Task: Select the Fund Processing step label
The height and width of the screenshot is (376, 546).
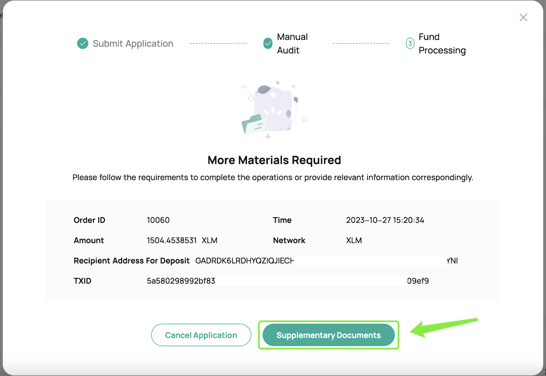Action: tap(442, 43)
